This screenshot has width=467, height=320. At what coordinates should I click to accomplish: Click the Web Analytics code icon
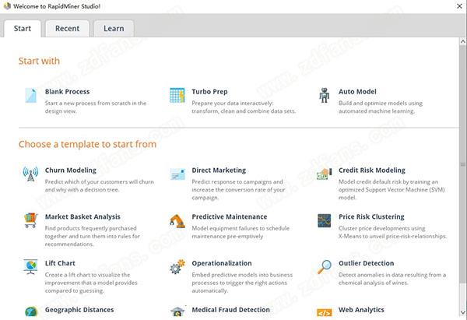pyautogui.click(x=324, y=313)
